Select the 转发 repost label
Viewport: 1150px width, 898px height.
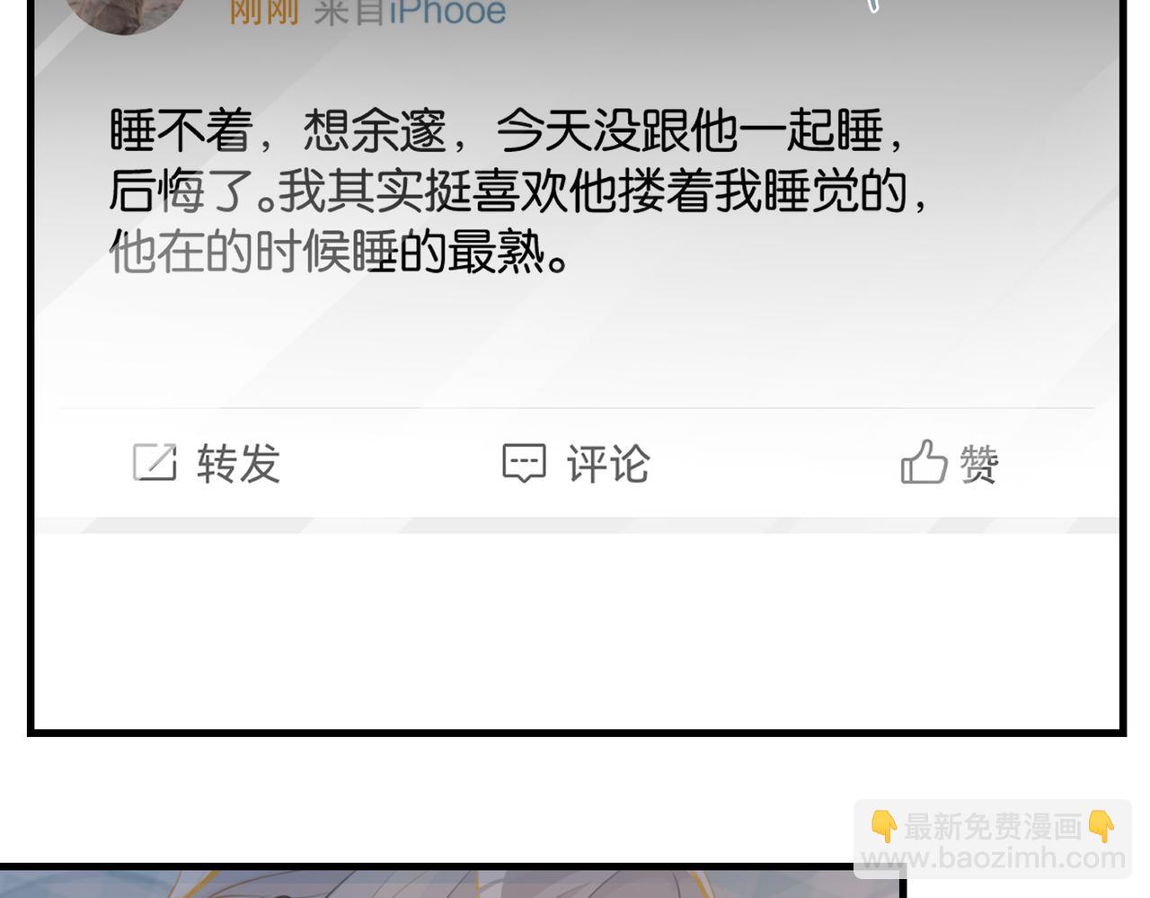238,464
